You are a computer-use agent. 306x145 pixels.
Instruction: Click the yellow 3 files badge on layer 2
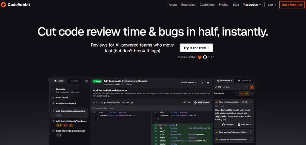click(59, 125)
